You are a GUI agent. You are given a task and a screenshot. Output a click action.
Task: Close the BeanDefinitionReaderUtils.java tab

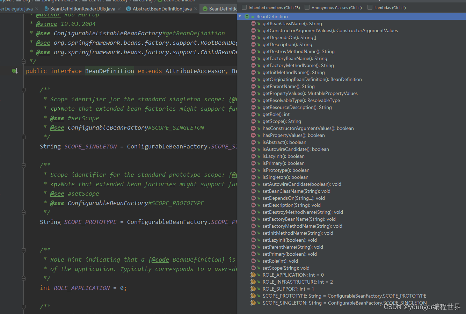tap(119, 9)
